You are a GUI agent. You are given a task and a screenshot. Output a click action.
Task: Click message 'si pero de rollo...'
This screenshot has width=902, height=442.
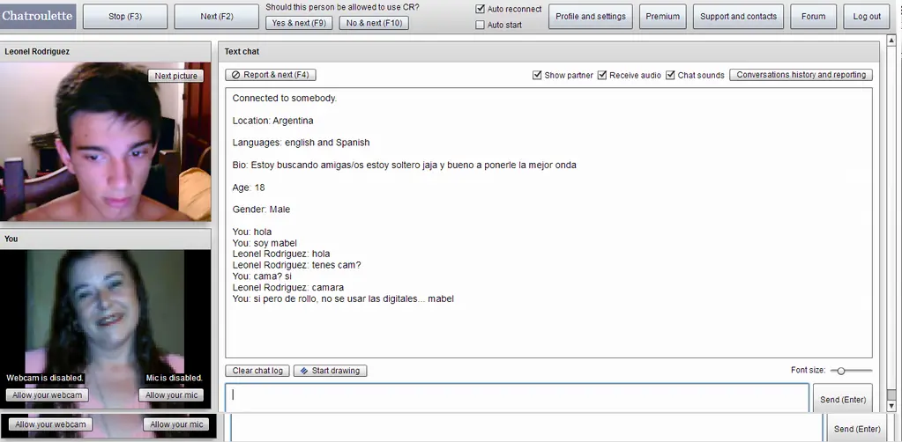click(343, 298)
